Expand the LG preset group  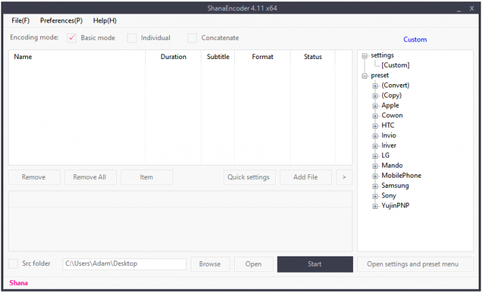click(375, 156)
